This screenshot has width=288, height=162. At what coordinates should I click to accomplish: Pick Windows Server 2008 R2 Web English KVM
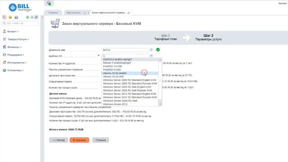tap(130, 87)
